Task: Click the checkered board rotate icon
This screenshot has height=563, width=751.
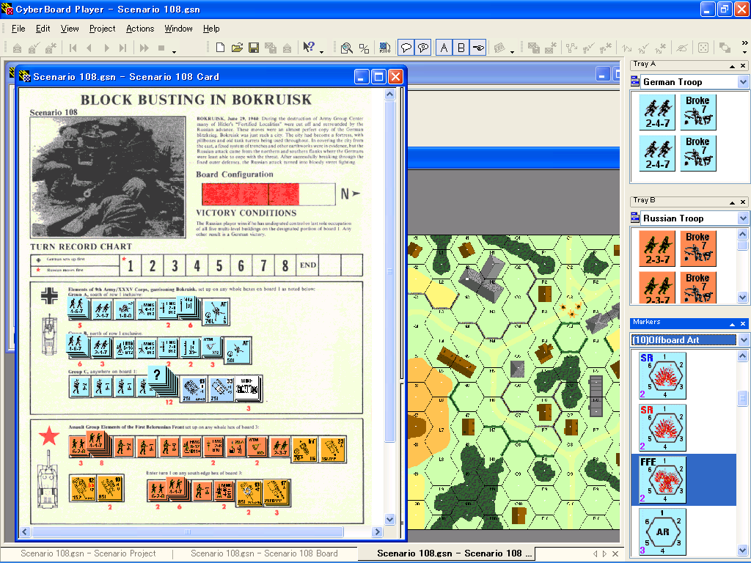Action: pos(384,48)
